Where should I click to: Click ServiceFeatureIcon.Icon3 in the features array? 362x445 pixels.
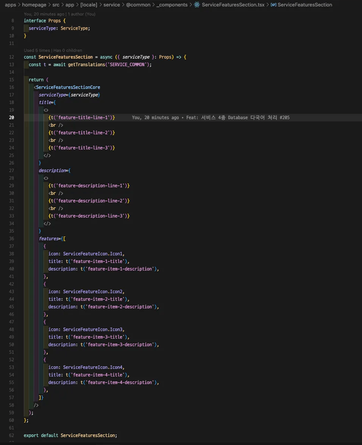tap(94, 330)
